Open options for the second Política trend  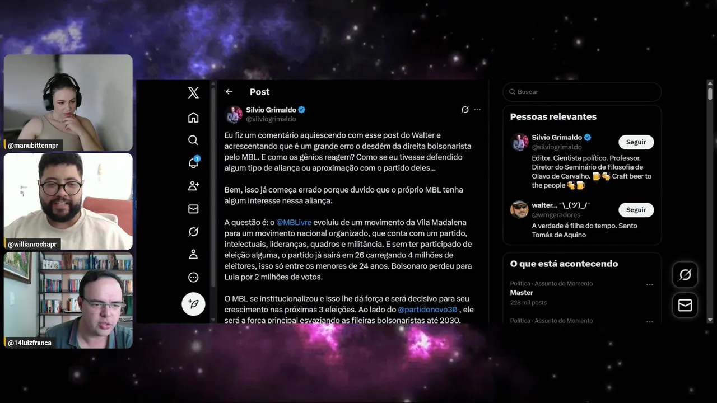tap(650, 322)
